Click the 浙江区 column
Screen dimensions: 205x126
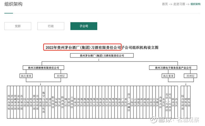(141, 102)
